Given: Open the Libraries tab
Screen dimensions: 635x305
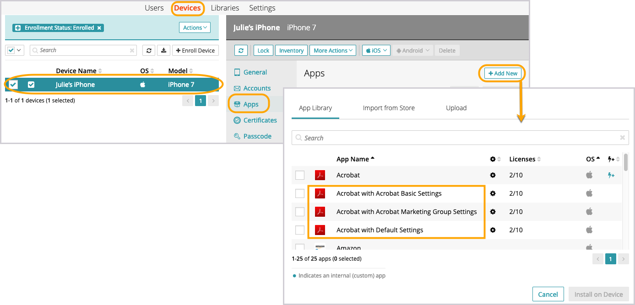Looking at the screenshot, I should [x=225, y=8].
